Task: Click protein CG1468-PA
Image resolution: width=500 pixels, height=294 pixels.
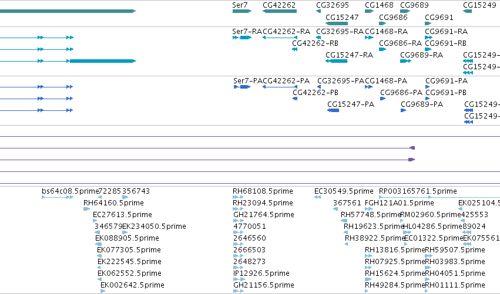Action: click(386, 81)
